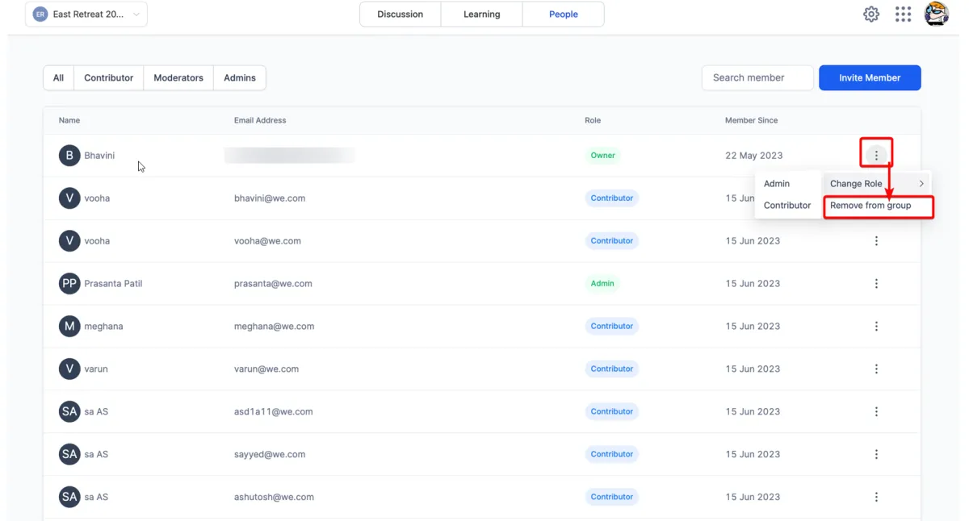The width and height of the screenshot is (969, 521).
Task: Focus the Search member field
Action: [x=757, y=78]
